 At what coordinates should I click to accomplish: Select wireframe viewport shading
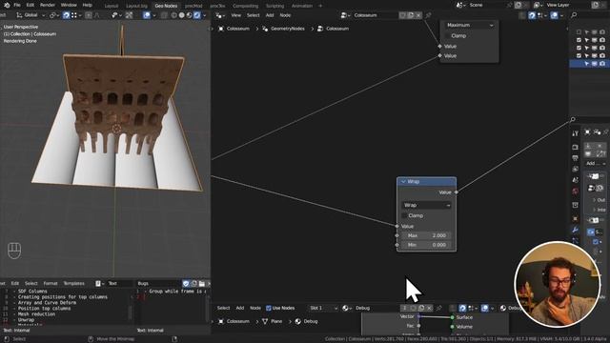click(173, 15)
